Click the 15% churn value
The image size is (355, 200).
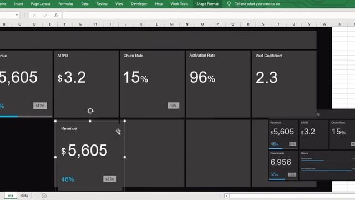pyautogui.click(x=135, y=77)
